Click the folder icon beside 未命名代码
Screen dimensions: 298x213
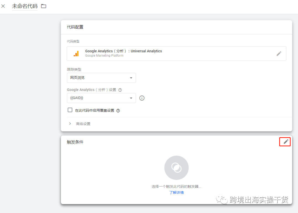(43, 6)
